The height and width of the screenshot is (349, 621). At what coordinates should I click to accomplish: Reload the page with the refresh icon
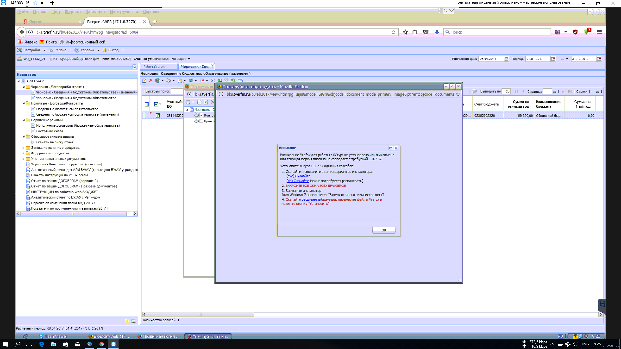pos(393,32)
